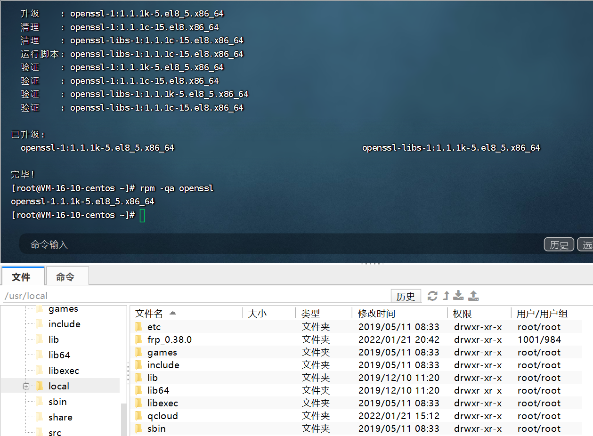This screenshot has width=593, height=436.
Task: Go to parent directory with up arrow icon
Action: [446, 296]
